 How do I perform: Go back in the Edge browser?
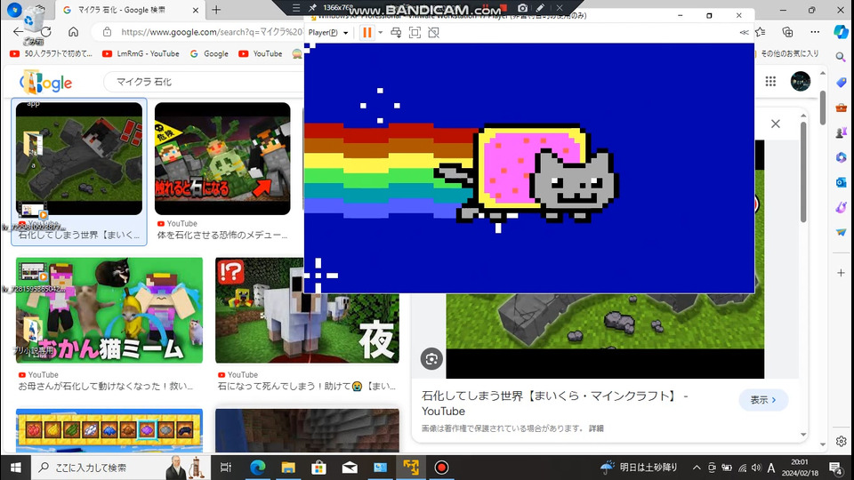tap(18, 32)
